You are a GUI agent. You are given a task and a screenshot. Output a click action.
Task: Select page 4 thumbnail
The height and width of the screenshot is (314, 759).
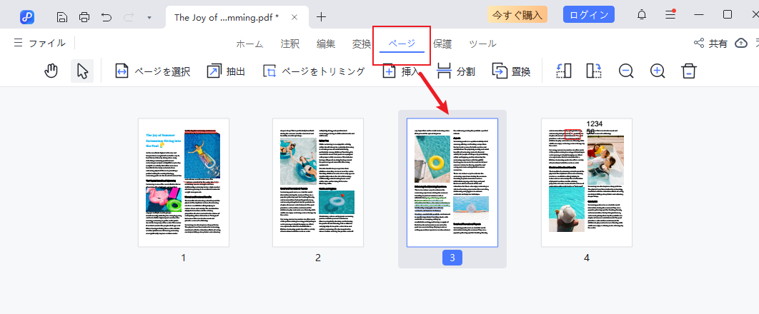587,183
